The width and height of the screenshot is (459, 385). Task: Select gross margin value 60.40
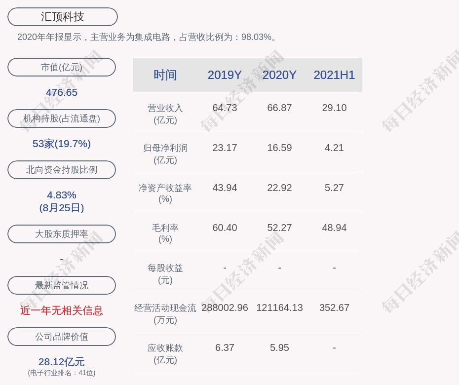coord(225,228)
